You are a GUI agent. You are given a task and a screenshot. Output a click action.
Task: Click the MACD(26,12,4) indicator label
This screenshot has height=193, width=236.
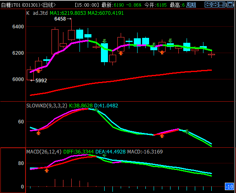click(x=44, y=151)
